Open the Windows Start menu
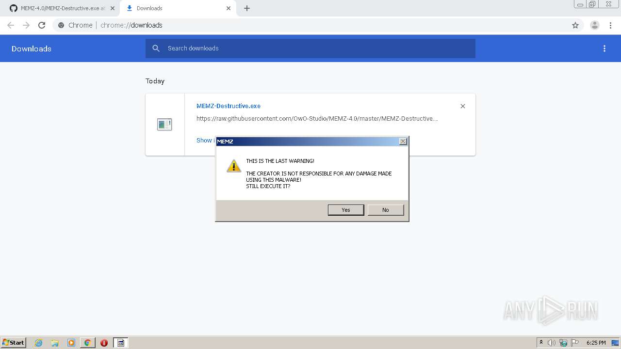Viewport: 621px width, 349px height. pyautogui.click(x=14, y=343)
